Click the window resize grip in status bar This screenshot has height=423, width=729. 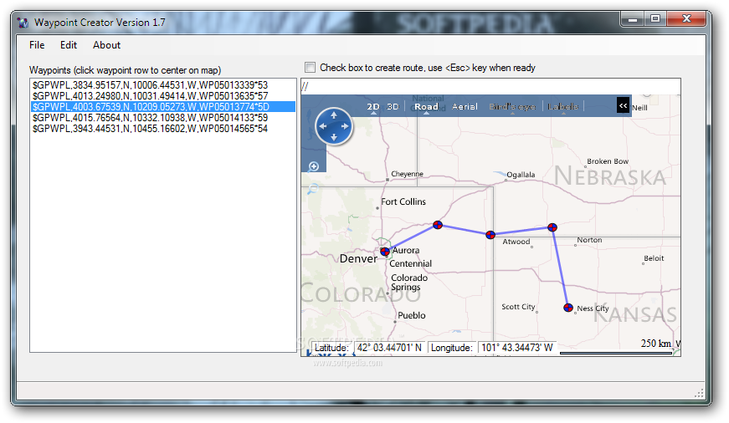pos(699,394)
